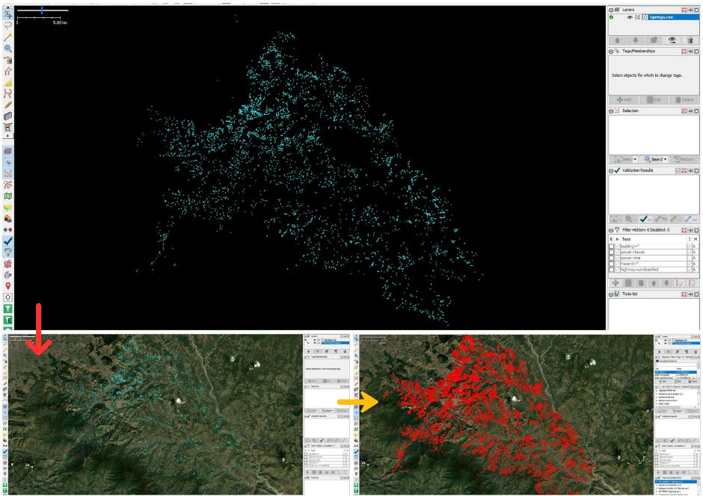Click the move layer up arrow
Screen dimensions: 703x496
coord(617,40)
